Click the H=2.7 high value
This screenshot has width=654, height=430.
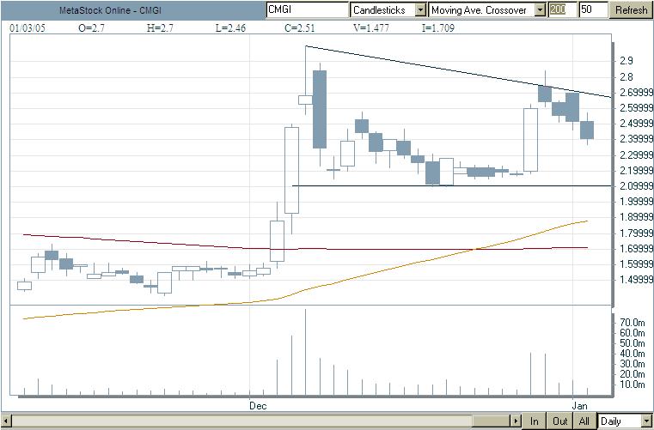point(160,28)
